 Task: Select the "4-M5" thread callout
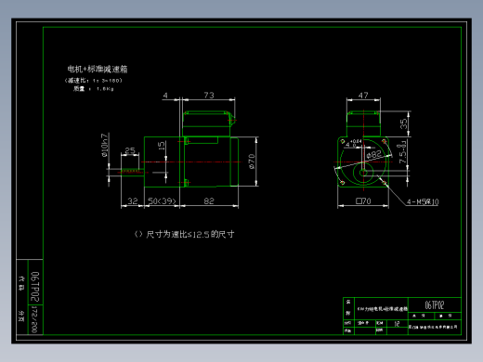[416, 202]
